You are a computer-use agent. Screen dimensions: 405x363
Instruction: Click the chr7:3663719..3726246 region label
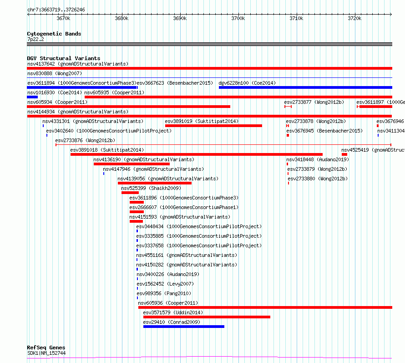pyautogui.click(x=56, y=10)
